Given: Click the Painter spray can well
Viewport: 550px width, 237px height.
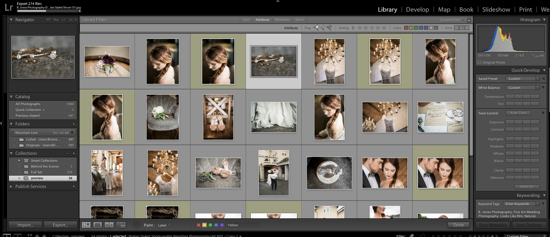Looking at the screenshot, I should 136,225.
